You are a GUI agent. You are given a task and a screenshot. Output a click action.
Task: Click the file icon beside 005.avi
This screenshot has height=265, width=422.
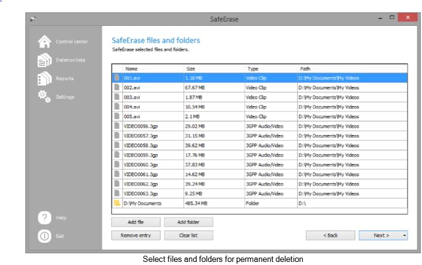pyautogui.click(x=117, y=116)
